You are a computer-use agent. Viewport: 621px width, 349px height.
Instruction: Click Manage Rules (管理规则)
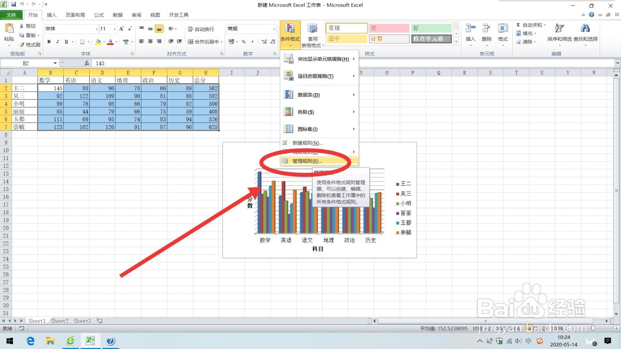tap(319, 161)
